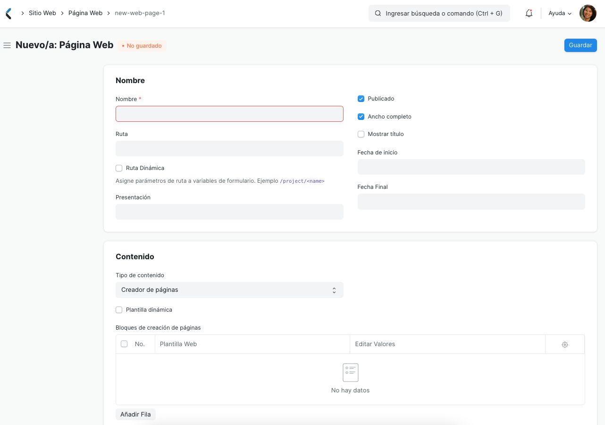This screenshot has width=605, height=425.
Task: Click the Nuevo/a: Página Web title
Action: pos(65,45)
